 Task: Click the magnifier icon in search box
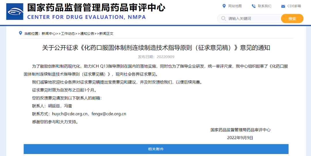(223, 19)
